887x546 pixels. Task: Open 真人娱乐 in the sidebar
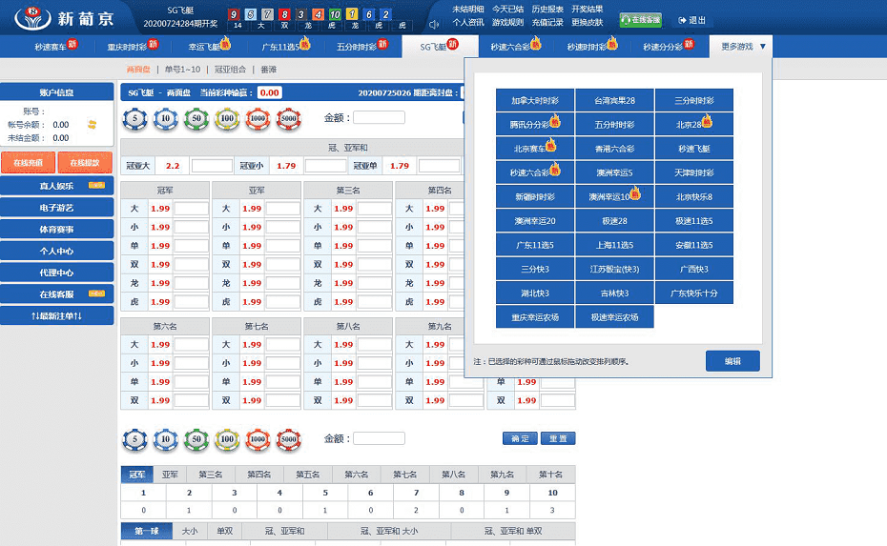pyautogui.click(x=57, y=186)
